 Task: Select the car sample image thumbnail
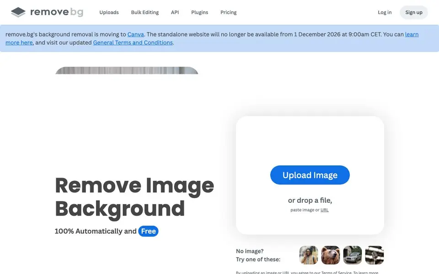pyautogui.click(x=353, y=255)
